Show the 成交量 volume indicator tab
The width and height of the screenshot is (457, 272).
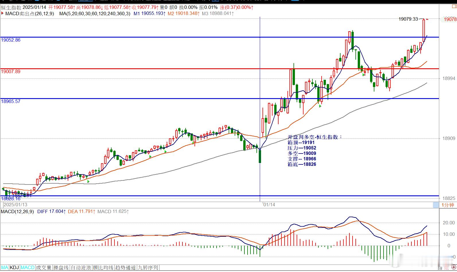point(44,268)
